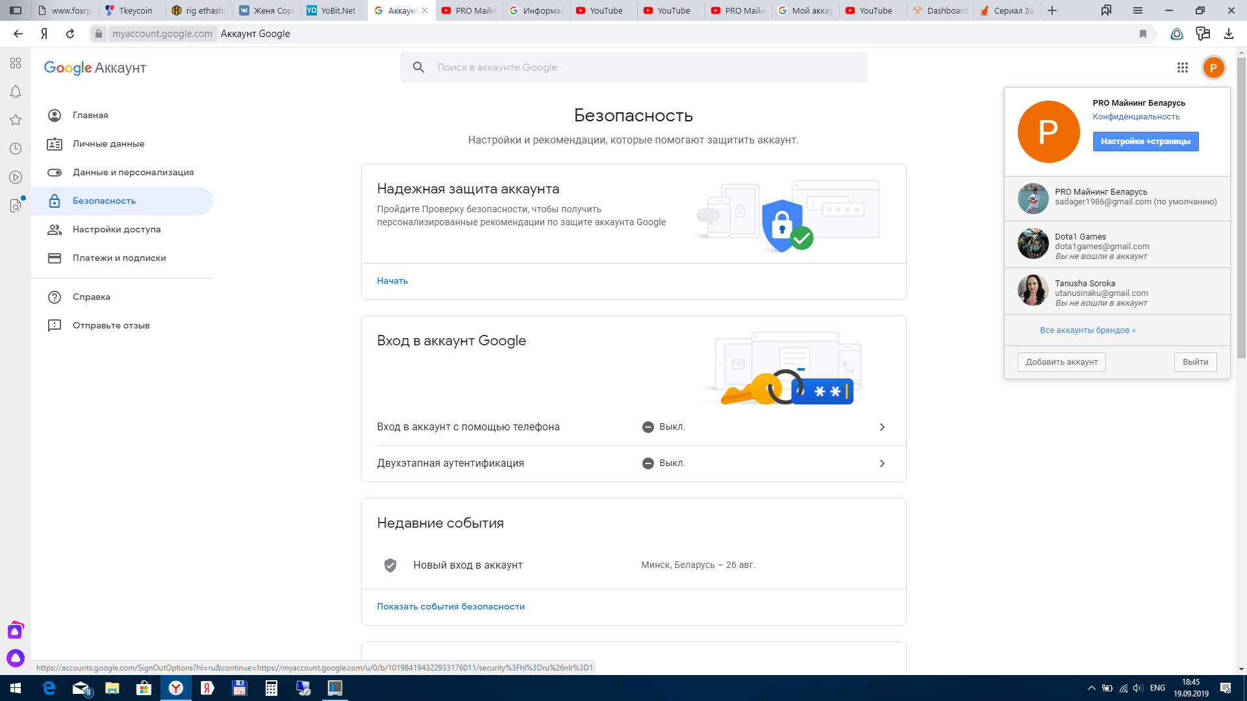Open favorites star in browser sidebar
Screen dimensions: 1247x701
click(x=16, y=120)
